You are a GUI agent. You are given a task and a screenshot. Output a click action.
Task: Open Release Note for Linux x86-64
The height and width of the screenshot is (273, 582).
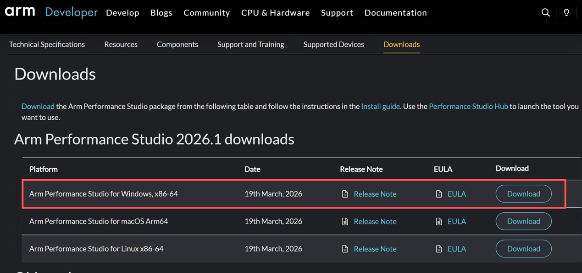(x=375, y=249)
